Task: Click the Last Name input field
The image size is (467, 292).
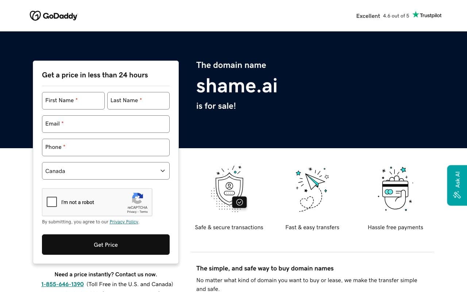Action: click(x=138, y=100)
